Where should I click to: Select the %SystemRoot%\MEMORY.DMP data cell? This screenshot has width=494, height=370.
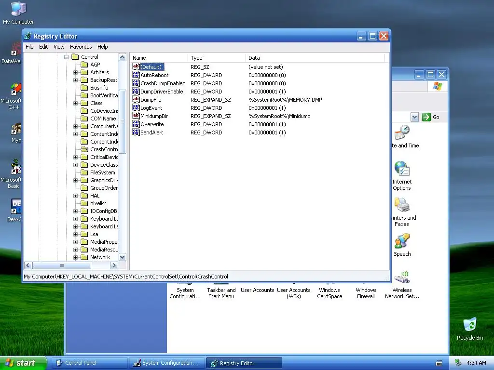point(285,99)
